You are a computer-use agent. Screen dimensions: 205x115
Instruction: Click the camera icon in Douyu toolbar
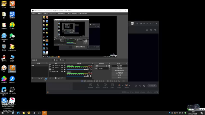coord(98,86)
